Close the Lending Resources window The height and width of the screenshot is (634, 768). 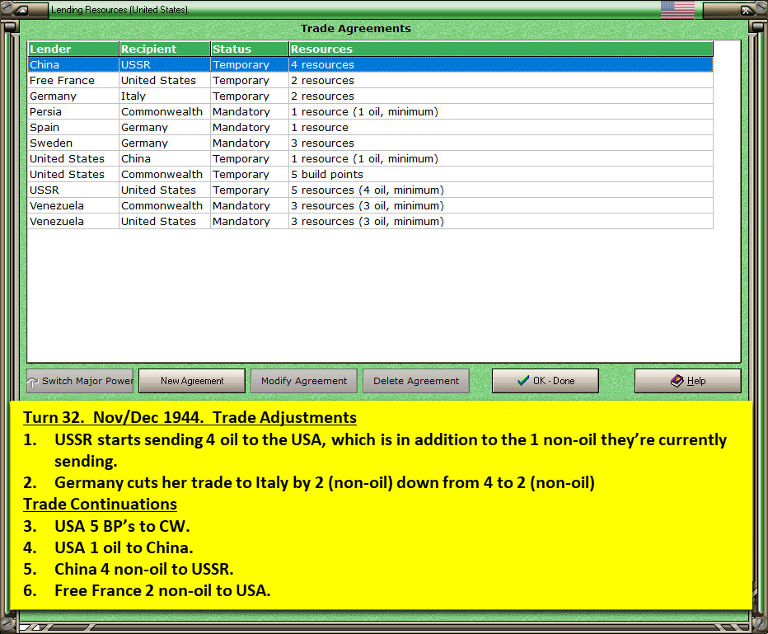point(745,10)
